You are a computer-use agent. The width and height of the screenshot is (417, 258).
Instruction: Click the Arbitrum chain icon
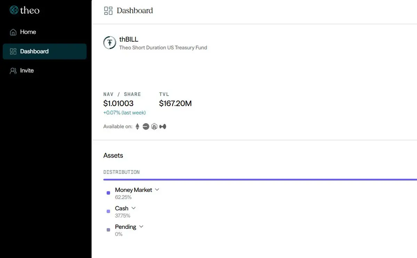click(x=154, y=127)
